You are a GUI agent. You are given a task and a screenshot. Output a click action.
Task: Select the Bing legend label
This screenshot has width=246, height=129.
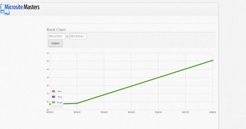60,97
